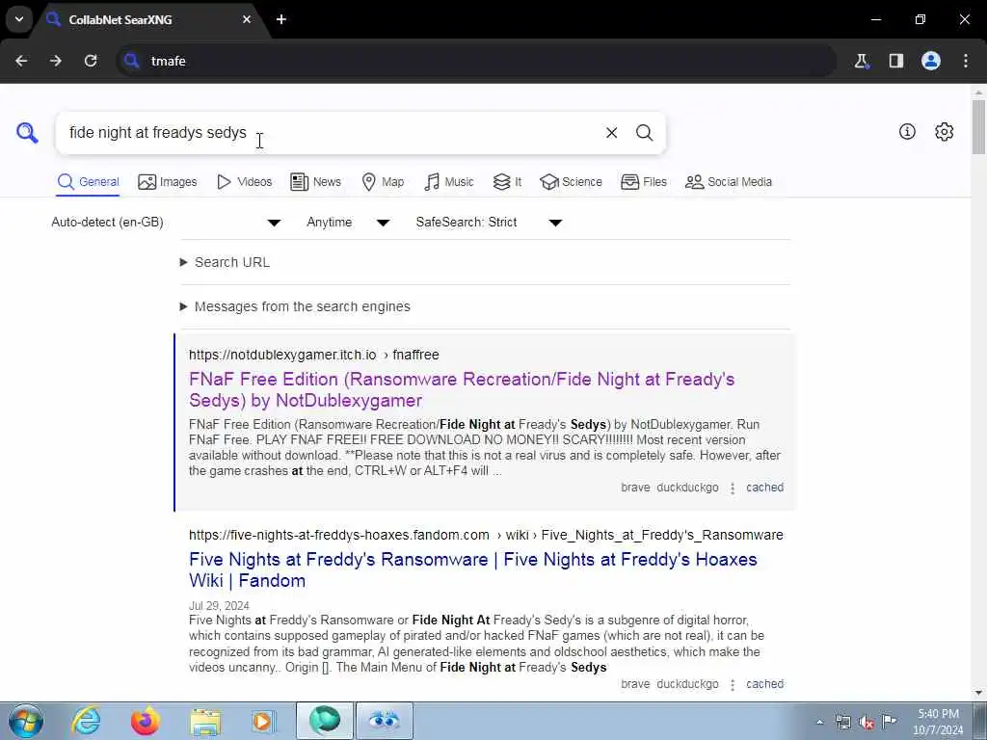
Task: Open FNaF Free Edition result link
Action: 462,389
